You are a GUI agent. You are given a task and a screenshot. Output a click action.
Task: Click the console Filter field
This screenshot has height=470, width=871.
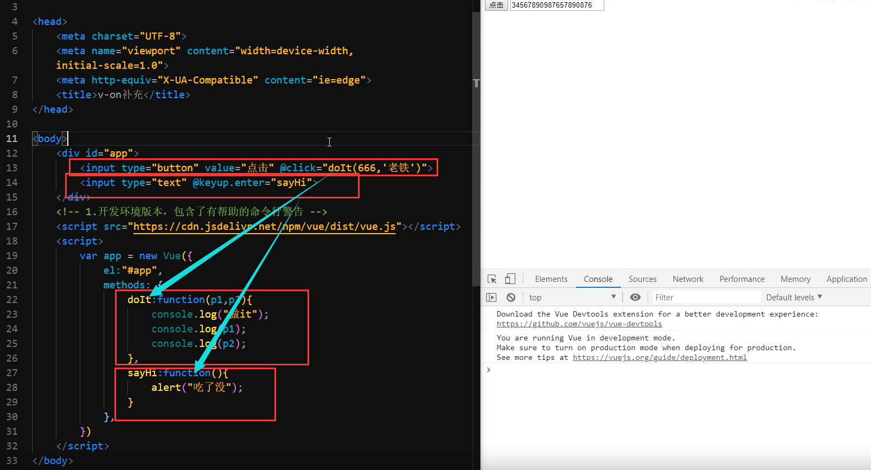[705, 297]
